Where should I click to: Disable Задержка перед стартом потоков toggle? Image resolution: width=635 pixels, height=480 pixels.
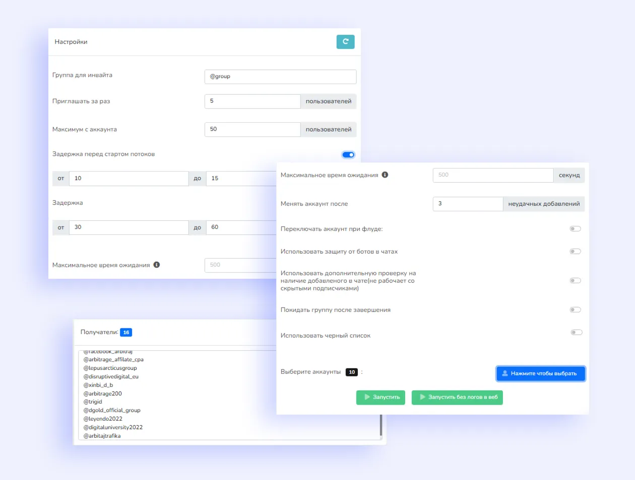(348, 154)
